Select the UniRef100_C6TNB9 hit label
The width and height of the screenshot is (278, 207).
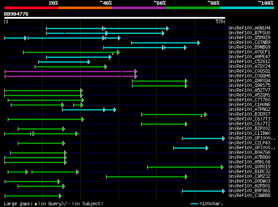(x=249, y=43)
